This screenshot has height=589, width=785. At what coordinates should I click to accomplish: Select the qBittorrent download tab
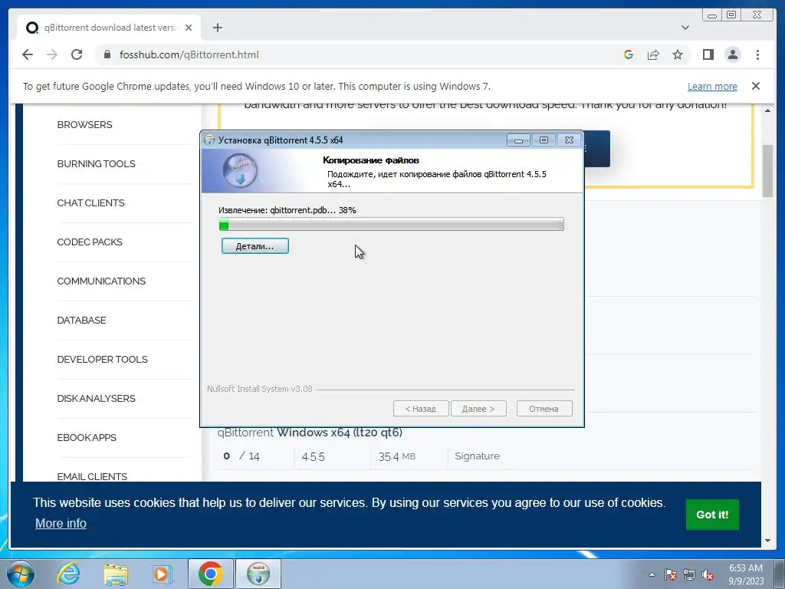coord(109,28)
